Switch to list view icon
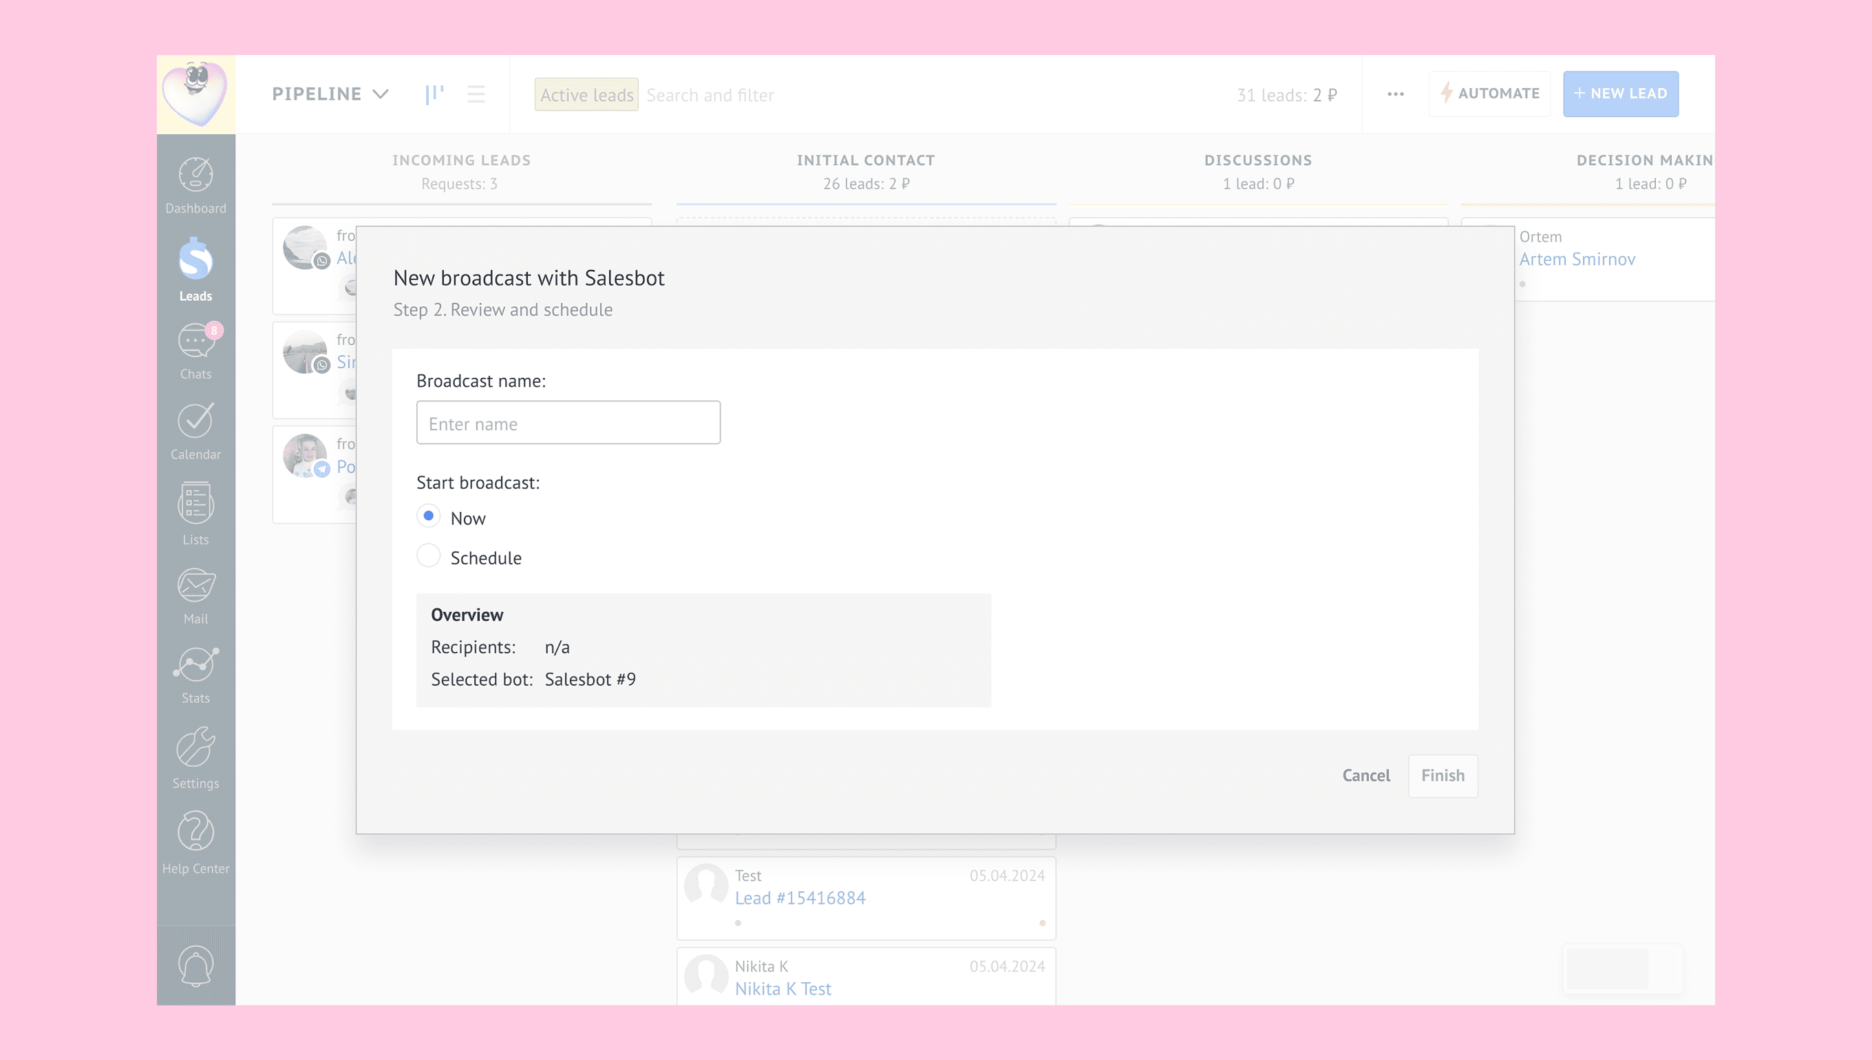Image resolution: width=1872 pixels, height=1060 pixels. (476, 94)
